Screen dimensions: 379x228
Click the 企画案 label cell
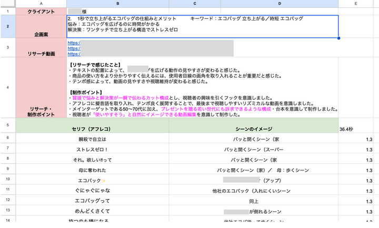(x=41, y=26)
